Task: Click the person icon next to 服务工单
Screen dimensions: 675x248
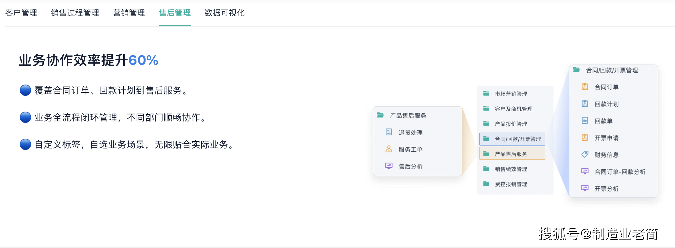Action: [389, 149]
